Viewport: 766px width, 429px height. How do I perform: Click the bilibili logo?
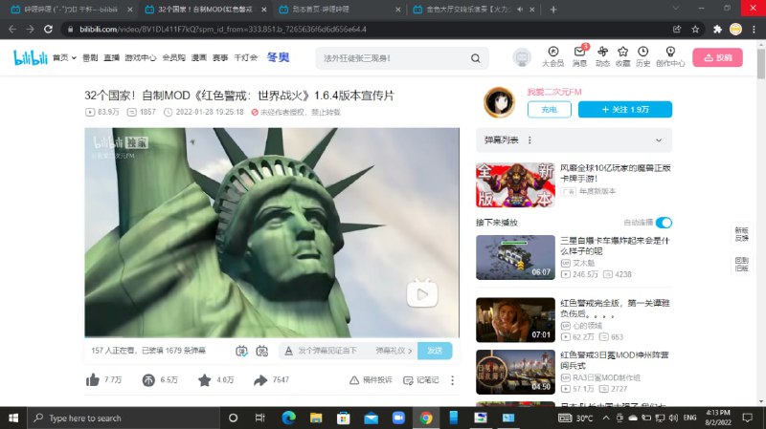click(x=31, y=57)
